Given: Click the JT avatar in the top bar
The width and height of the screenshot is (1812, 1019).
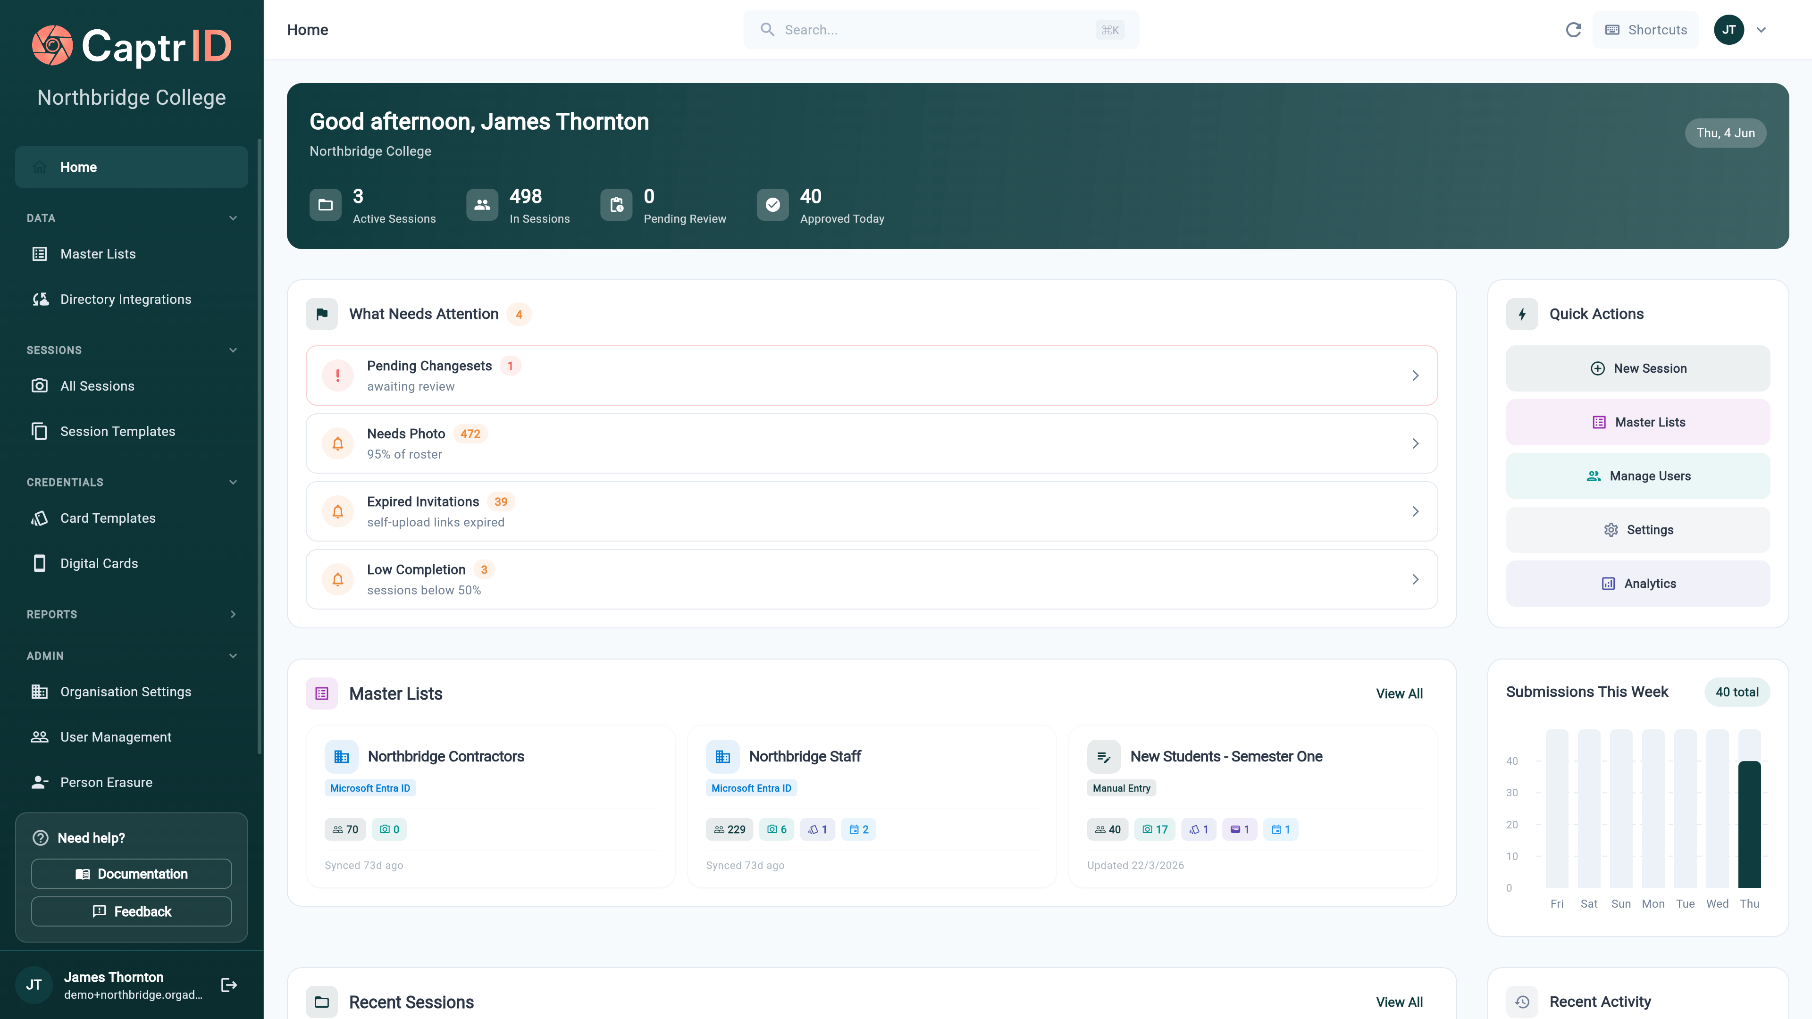Looking at the screenshot, I should [1728, 30].
